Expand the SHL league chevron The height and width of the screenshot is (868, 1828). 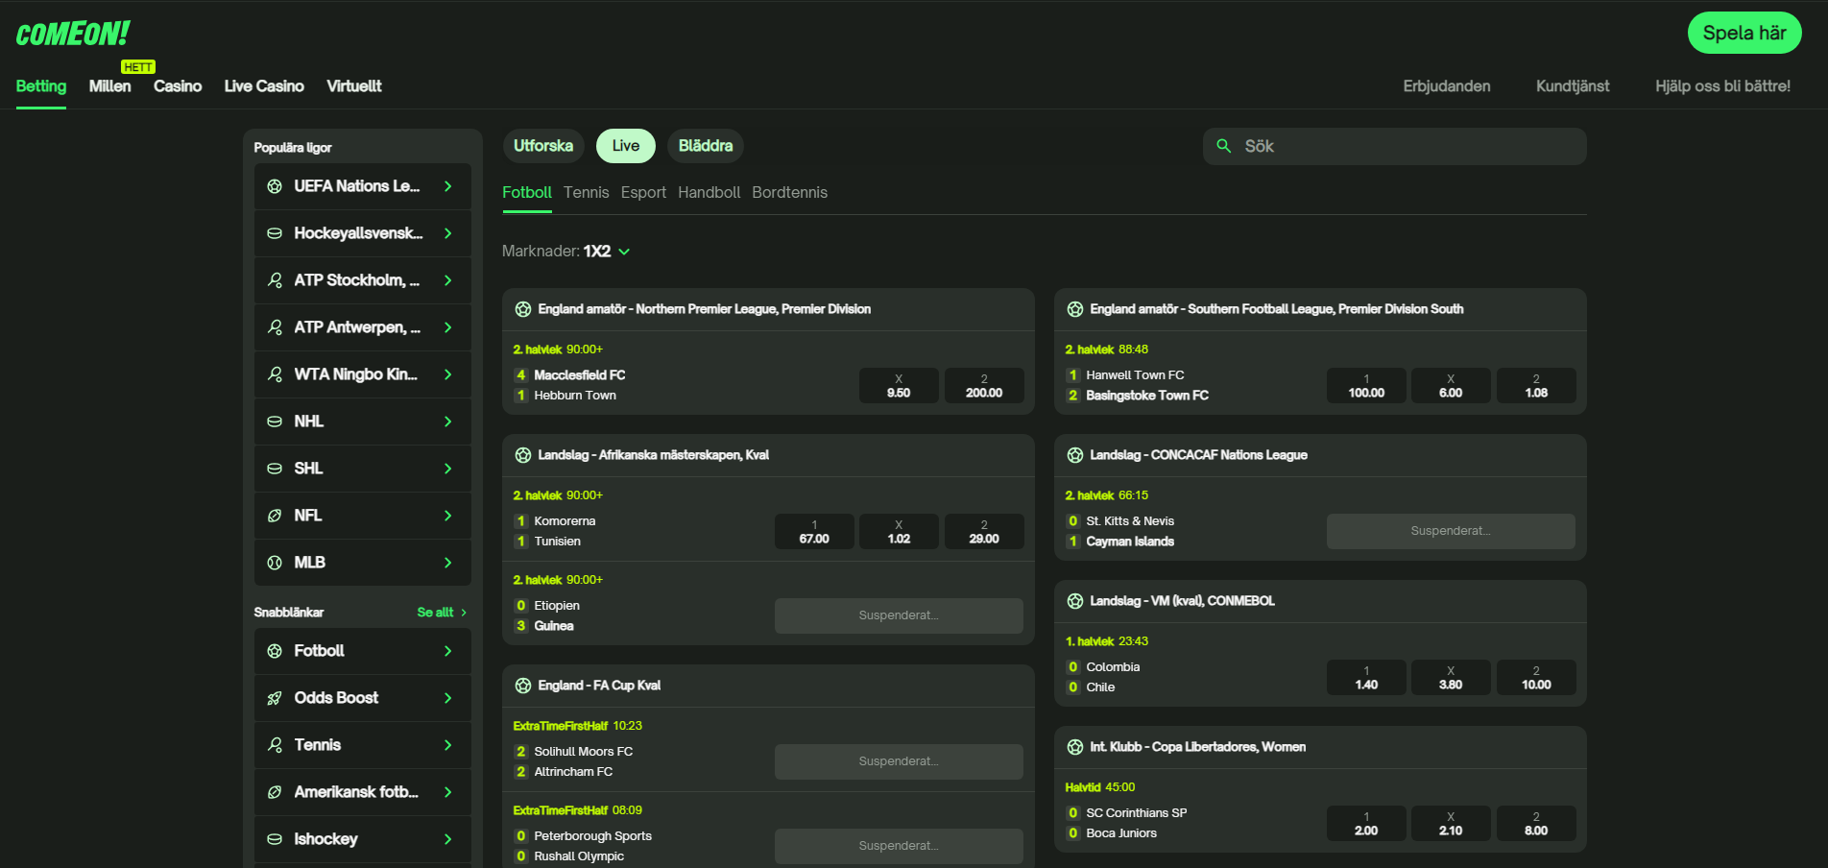[447, 469]
